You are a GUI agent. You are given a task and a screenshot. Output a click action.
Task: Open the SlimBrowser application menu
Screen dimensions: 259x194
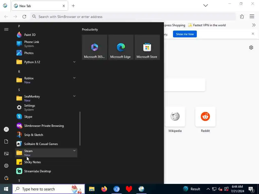tap(252, 16)
